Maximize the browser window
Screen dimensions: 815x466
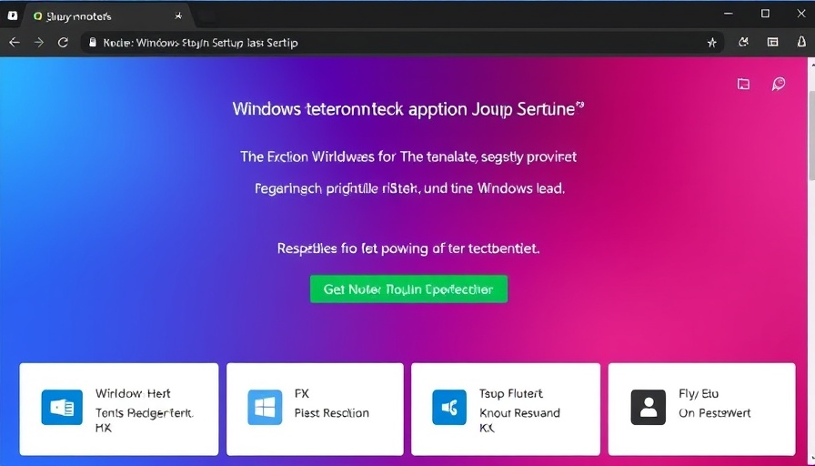point(765,14)
